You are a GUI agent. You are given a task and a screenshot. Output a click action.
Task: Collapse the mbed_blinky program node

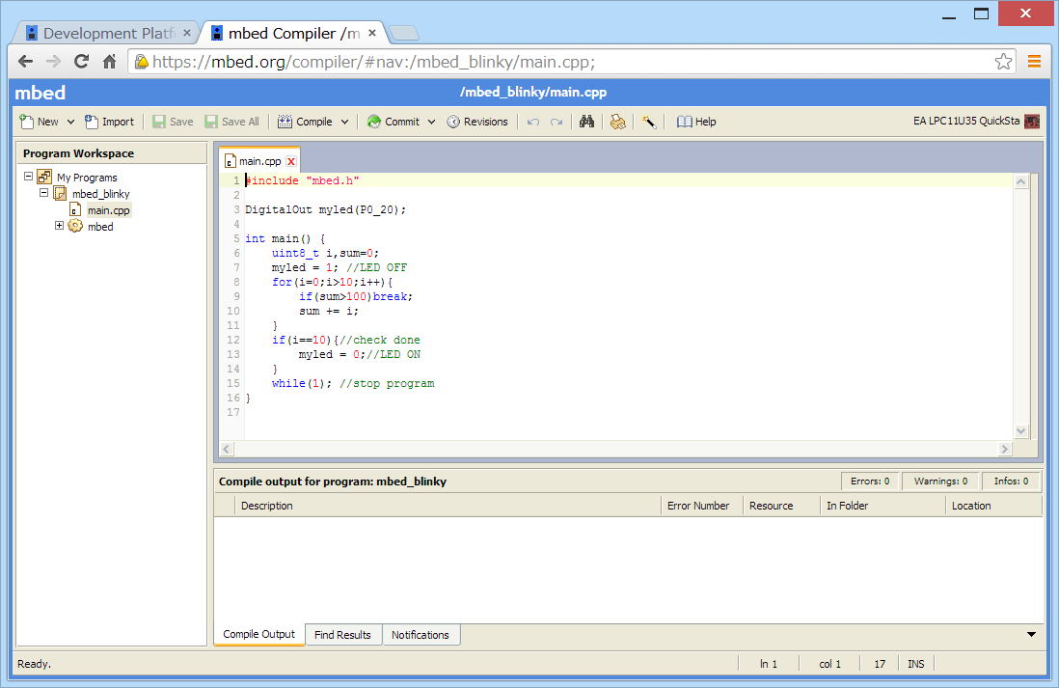point(44,193)
